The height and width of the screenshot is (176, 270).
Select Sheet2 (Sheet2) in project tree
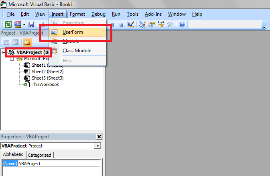[x=47, y=72]
